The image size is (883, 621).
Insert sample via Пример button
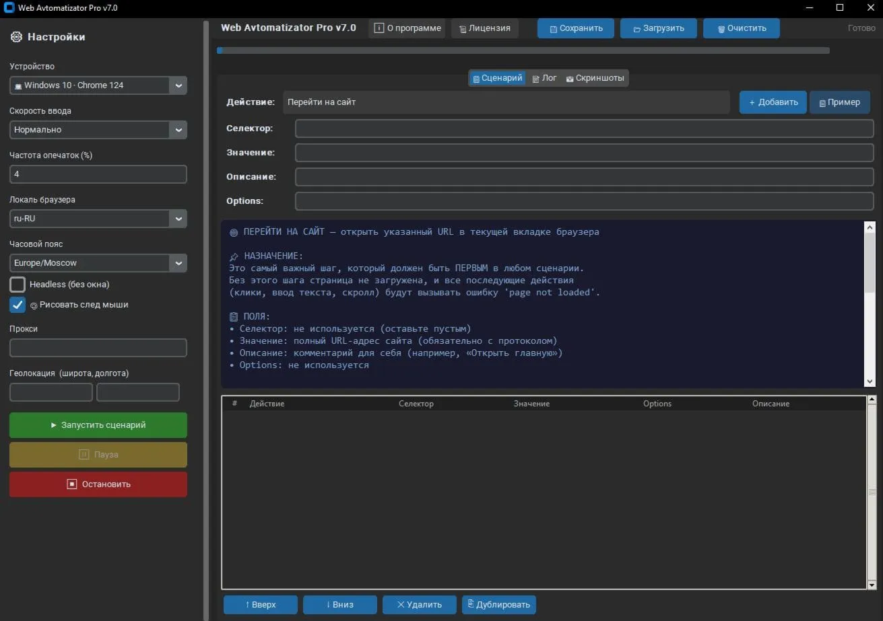pos(840,102)
